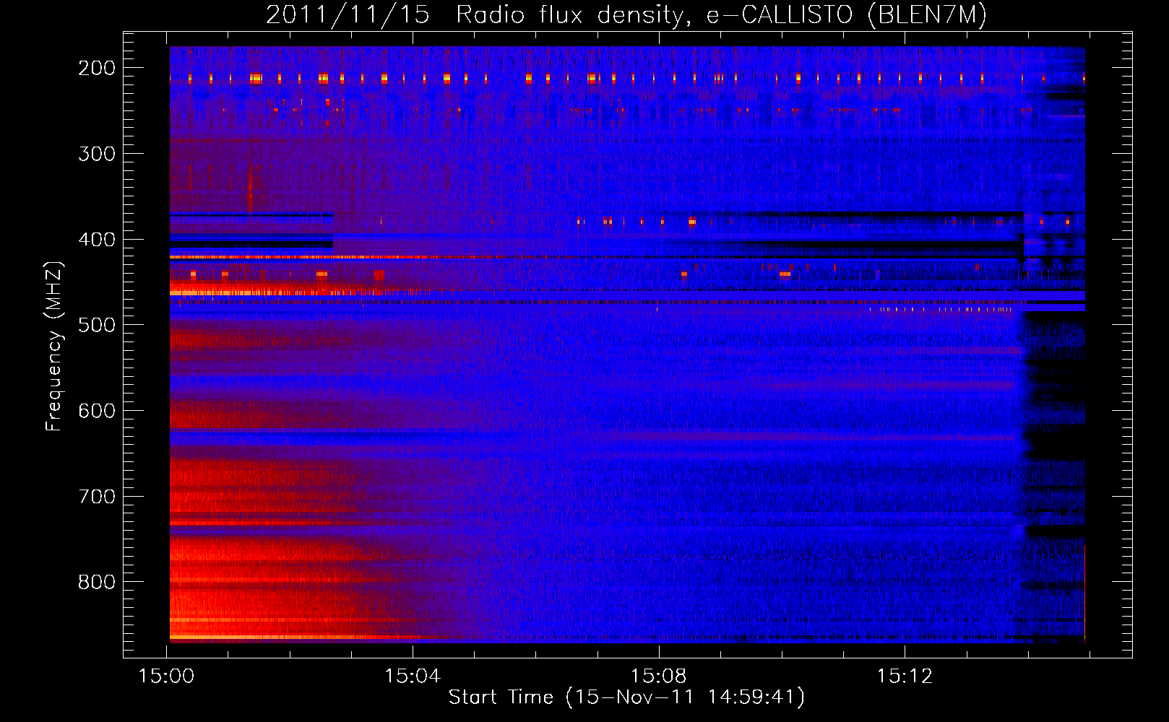
Task: Click the 800 frequency tick label
Action: point(97,582)
